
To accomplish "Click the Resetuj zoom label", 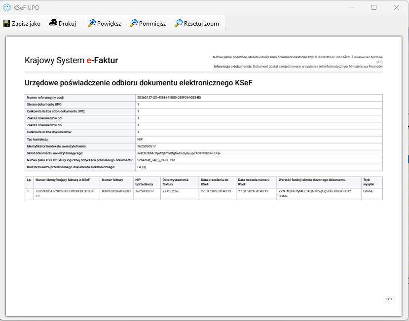I will (201, 24).
